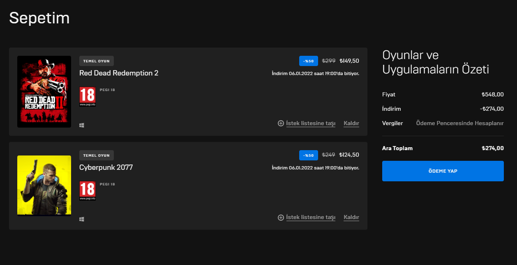Click the PEGI 18 icon for Cyberpunk 2077
517x265 pixels.
click(88, 191)
